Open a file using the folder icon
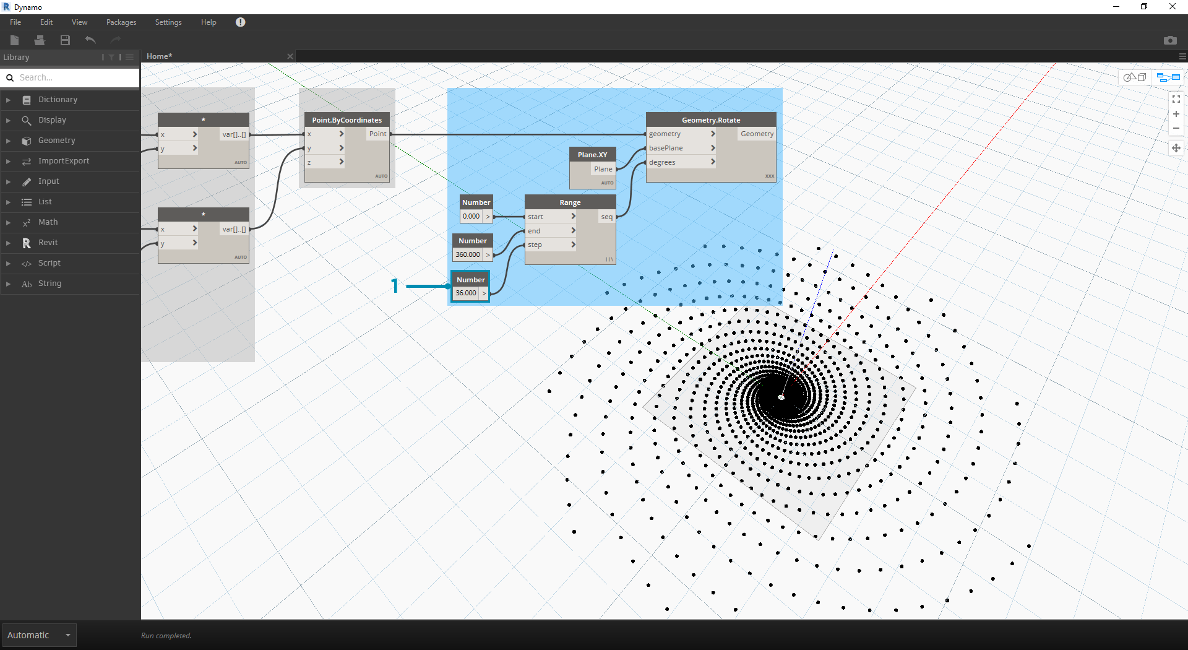Screen dimensions: 1188x650 click(40, 40)
